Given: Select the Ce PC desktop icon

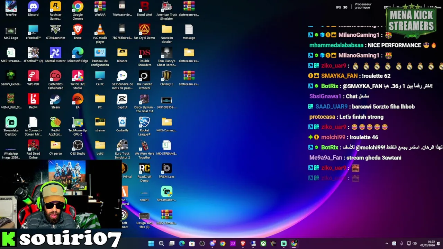Looking at the screenshot, I should (100, 78).
